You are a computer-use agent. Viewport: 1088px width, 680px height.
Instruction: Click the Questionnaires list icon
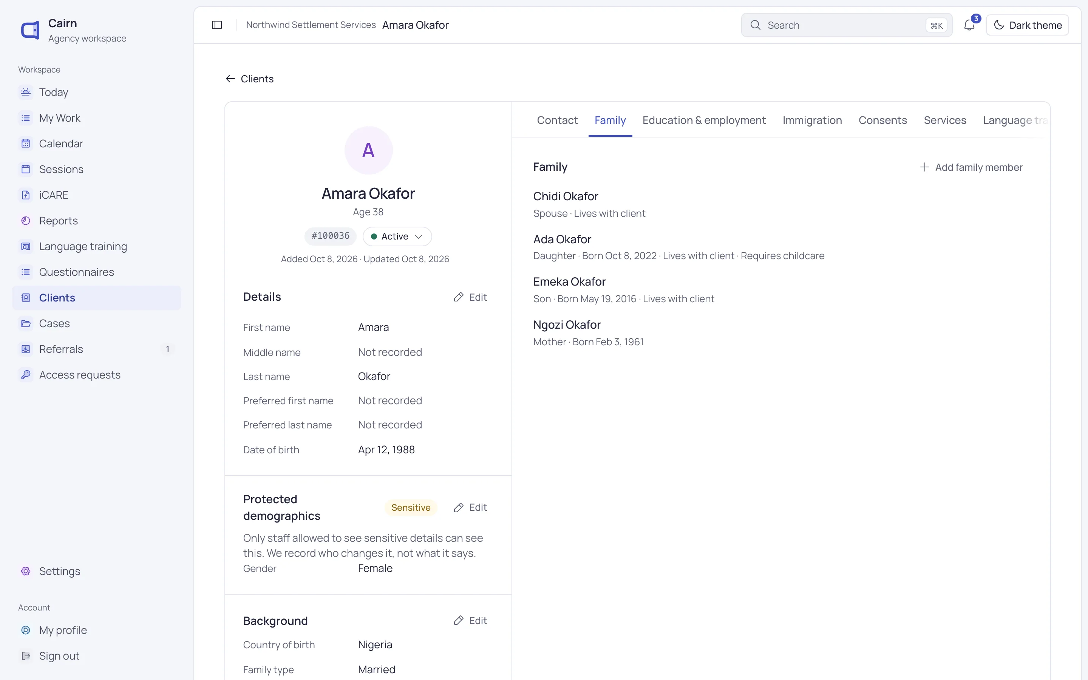click(26, 272)
